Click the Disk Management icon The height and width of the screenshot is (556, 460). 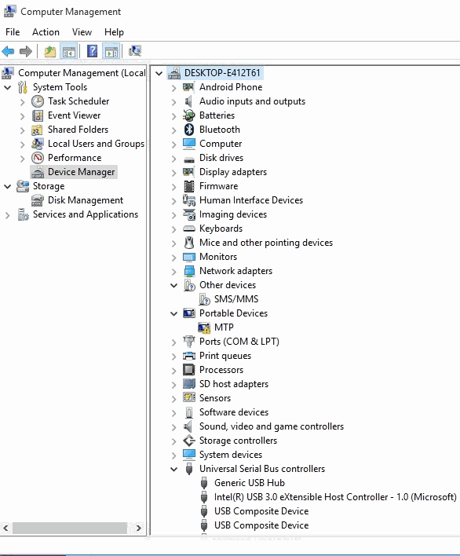pos(38,200)
